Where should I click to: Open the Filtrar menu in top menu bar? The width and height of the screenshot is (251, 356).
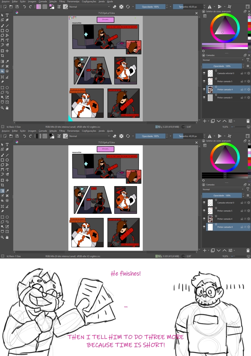tap(62, 2)
